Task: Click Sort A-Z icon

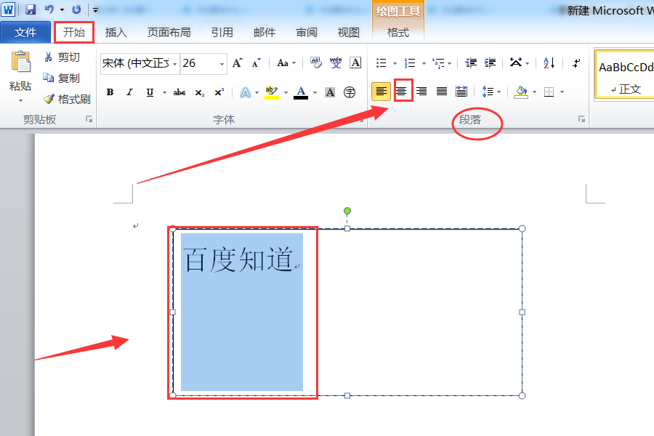Action: point(549,63)
